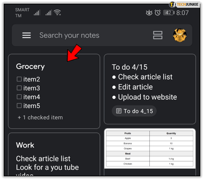Open the To do 4_15 linked document

(x=134, y=111)
